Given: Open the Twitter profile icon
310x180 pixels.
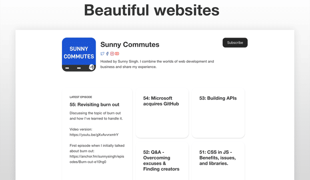Looking at the screenshot, I should point(102,54).
